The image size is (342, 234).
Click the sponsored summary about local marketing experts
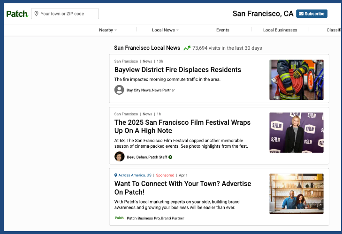pyautogui.click(x=177, y=204)
